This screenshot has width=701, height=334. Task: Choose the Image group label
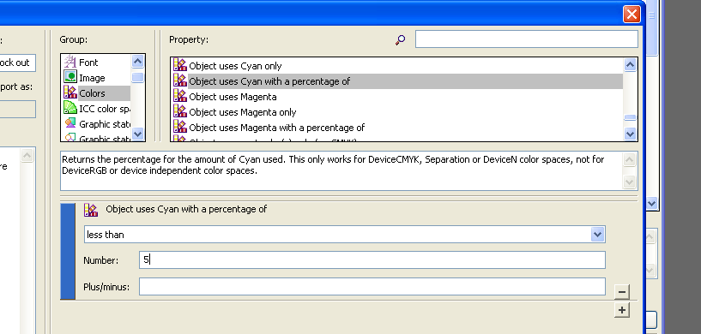coord(92,78)
